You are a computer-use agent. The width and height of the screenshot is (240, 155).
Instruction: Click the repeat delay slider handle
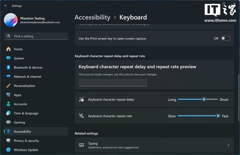pos(204,100)
